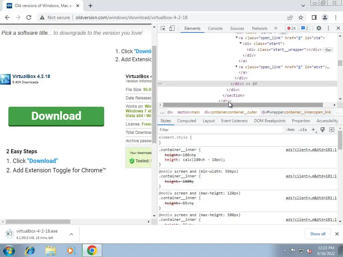Viewport: 343px width, 257px height.
Task: Open the DOM Breakpoints tab
Action: coord(270,121)
